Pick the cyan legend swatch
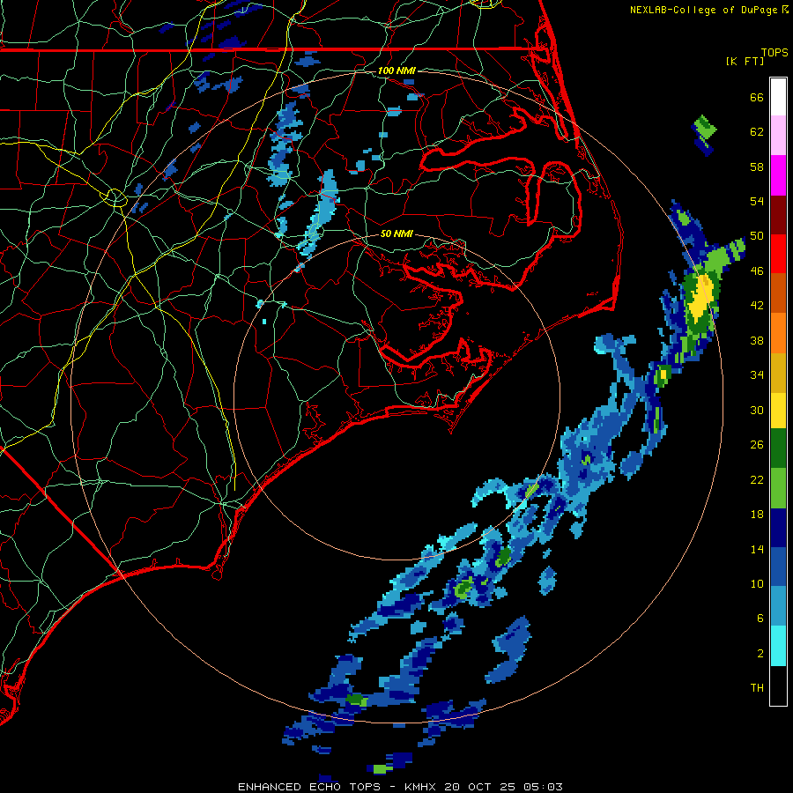 (778, 646)
